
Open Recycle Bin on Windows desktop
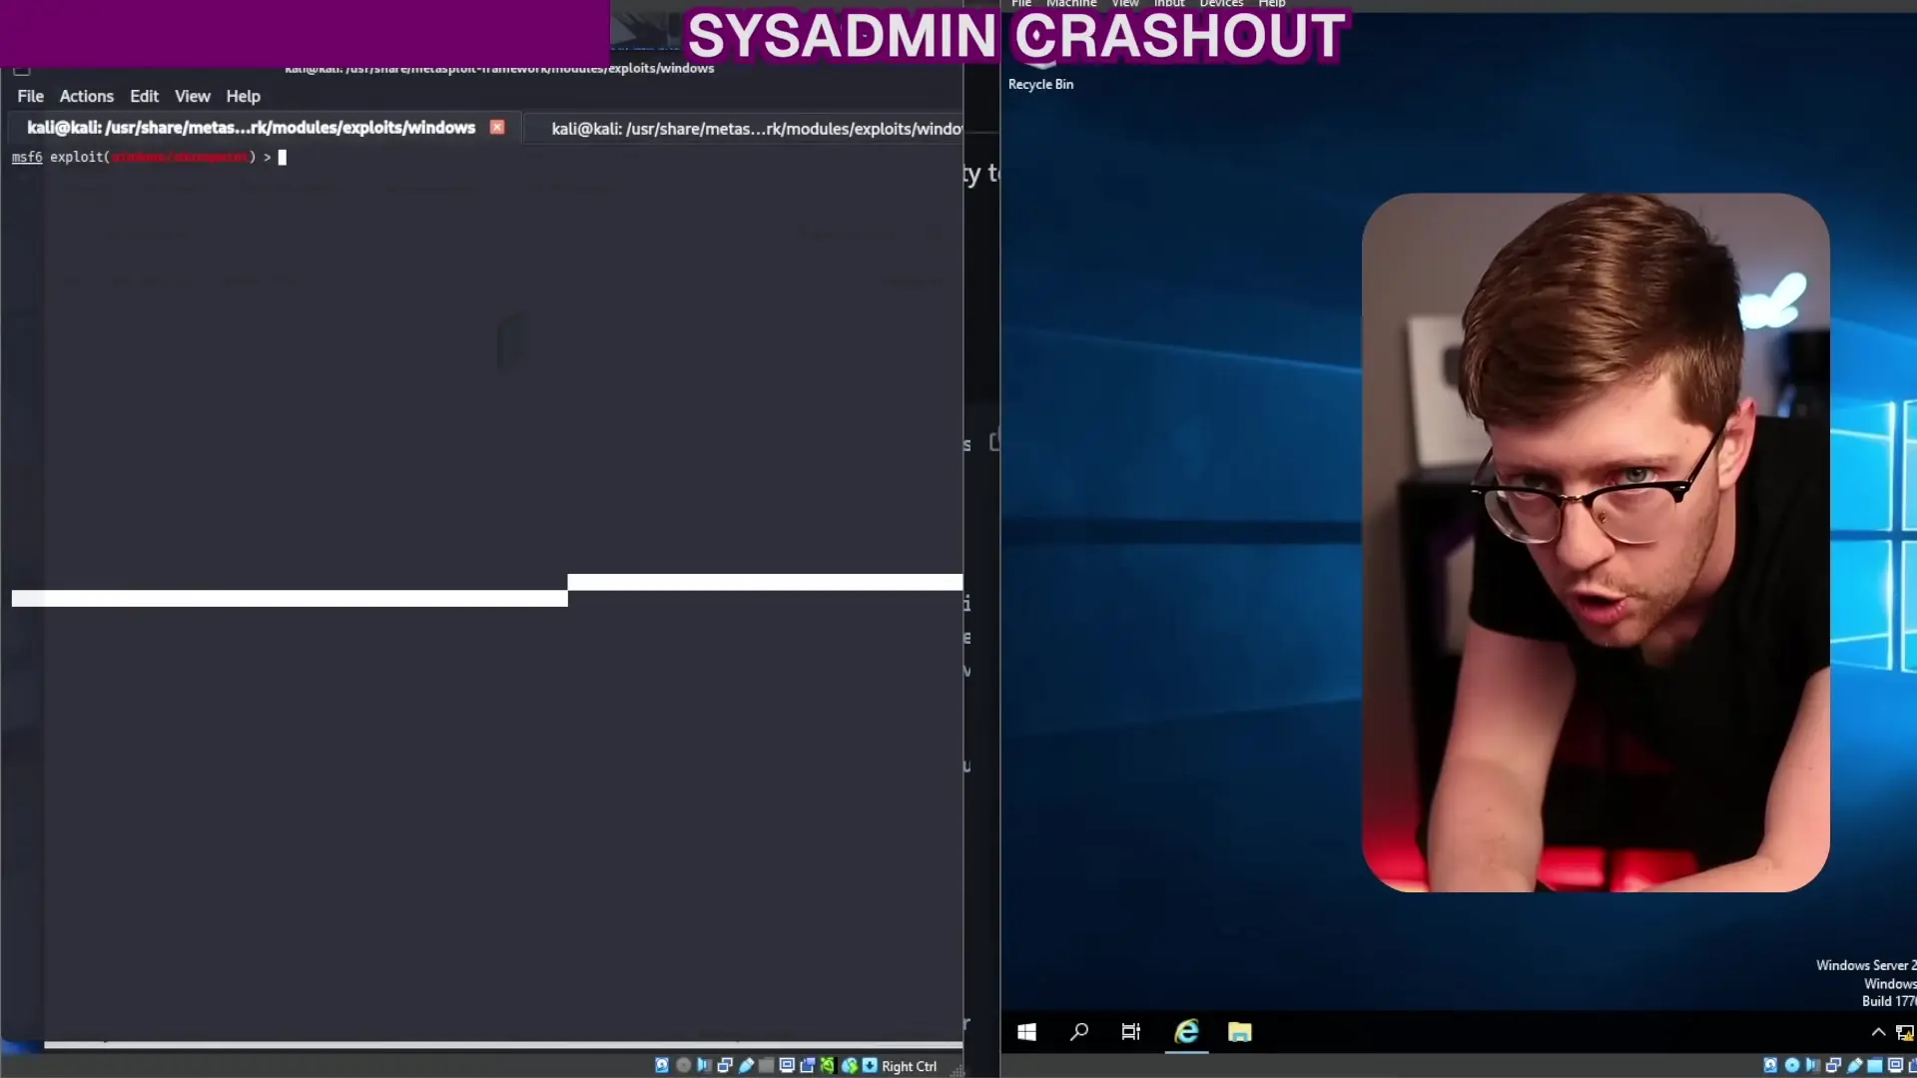click(x=1040, y=84)
